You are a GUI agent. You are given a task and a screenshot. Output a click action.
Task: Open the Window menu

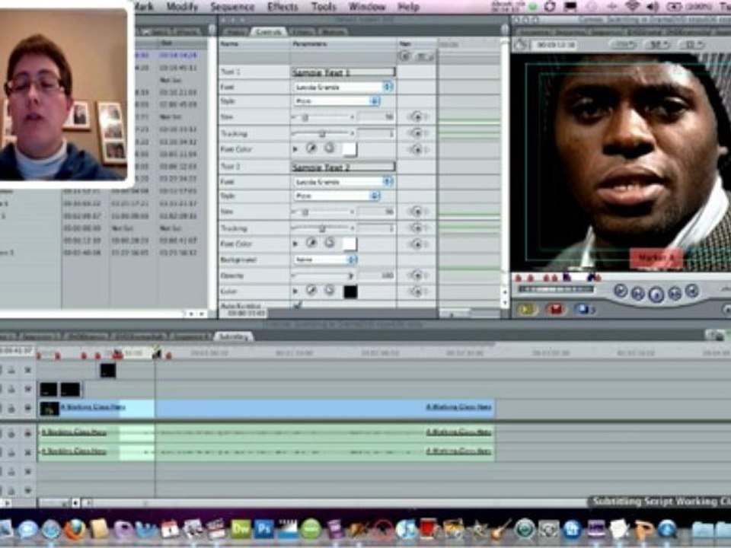coord(366,7)
